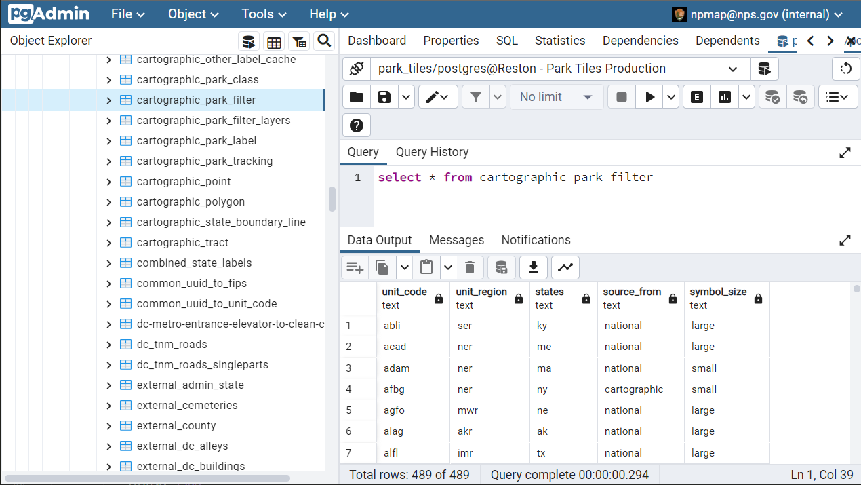This screenshot has width=861, height=485.
Task: Stop the query with the square icon
Action: (622, 97)
